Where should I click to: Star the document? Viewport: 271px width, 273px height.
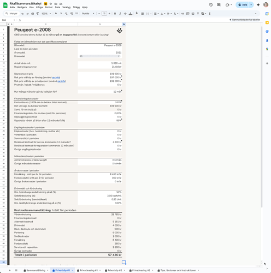51,4
